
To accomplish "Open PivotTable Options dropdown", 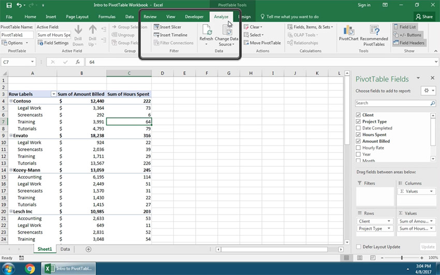I will pos(14,43).
